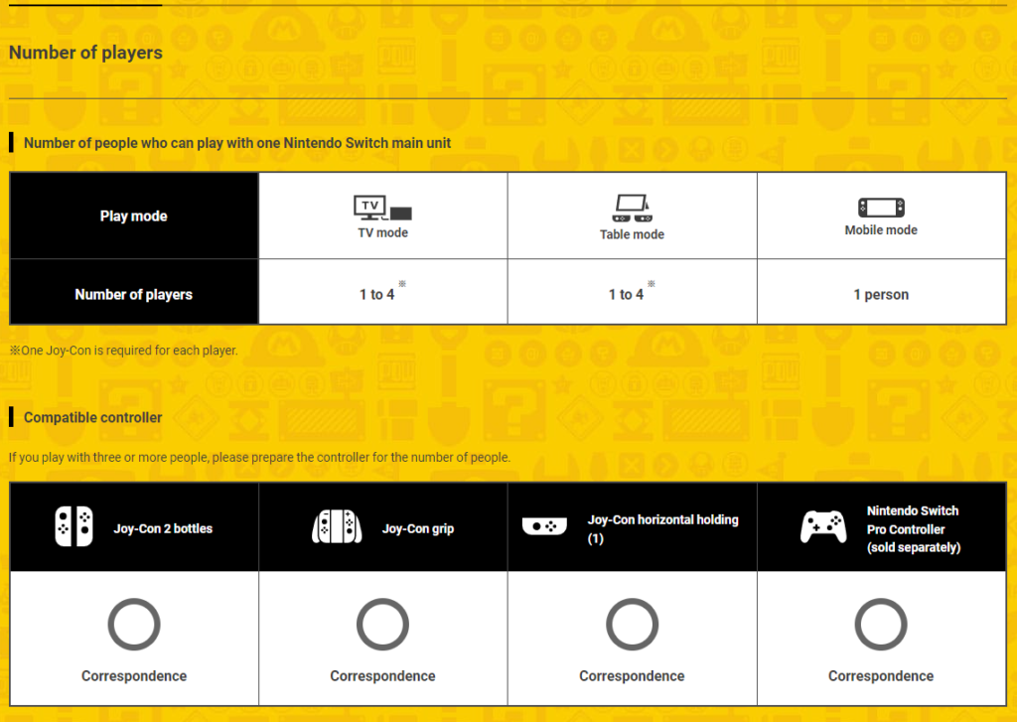Viewport: 1017px width, 722px height.
Task: Click the horizontal Joy-Con icon
Action: click(x=544, y=525)
